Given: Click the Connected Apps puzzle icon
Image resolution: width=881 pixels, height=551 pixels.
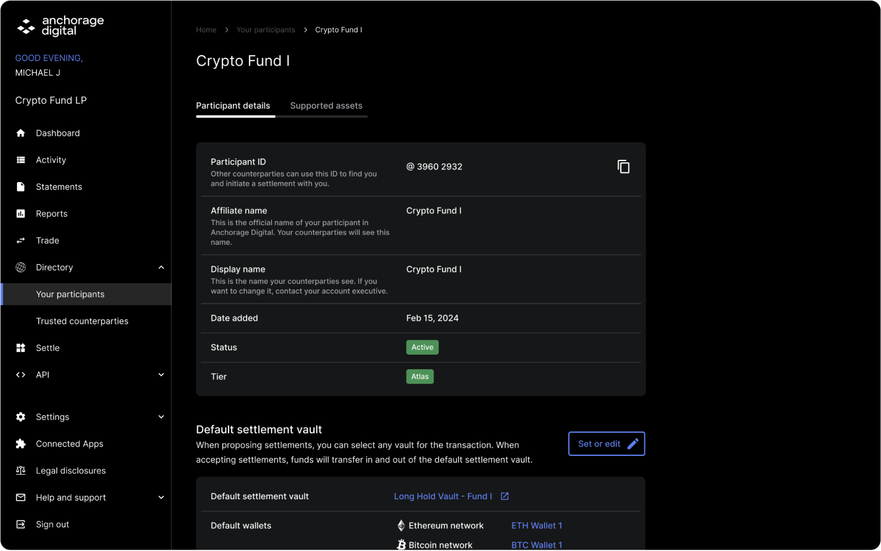Looking at the screenshot, I should click(21, 444).
